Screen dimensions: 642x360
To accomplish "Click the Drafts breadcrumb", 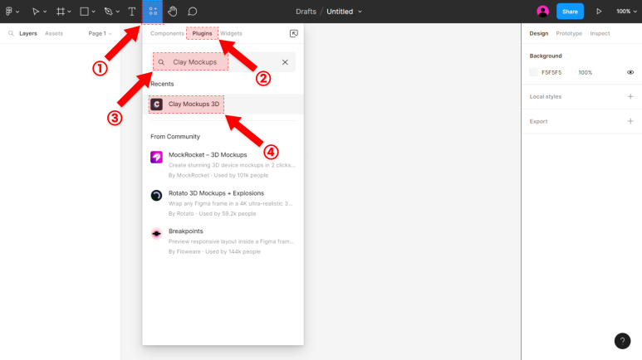I will [306, 12].
